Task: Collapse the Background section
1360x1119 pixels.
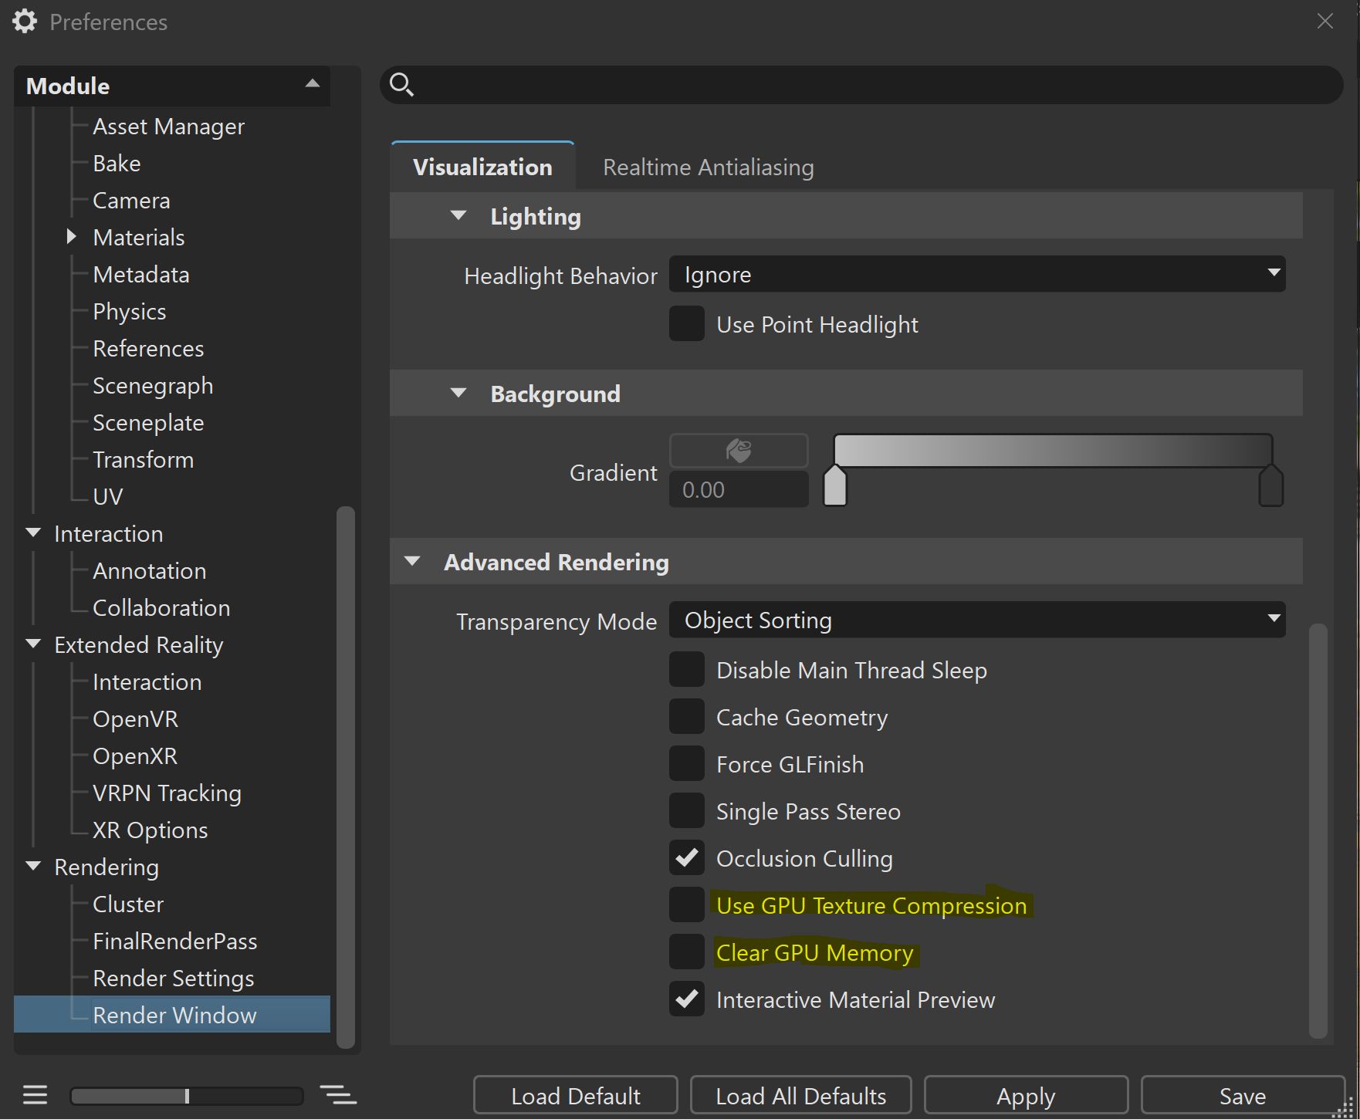Action: tap(458, 394)
